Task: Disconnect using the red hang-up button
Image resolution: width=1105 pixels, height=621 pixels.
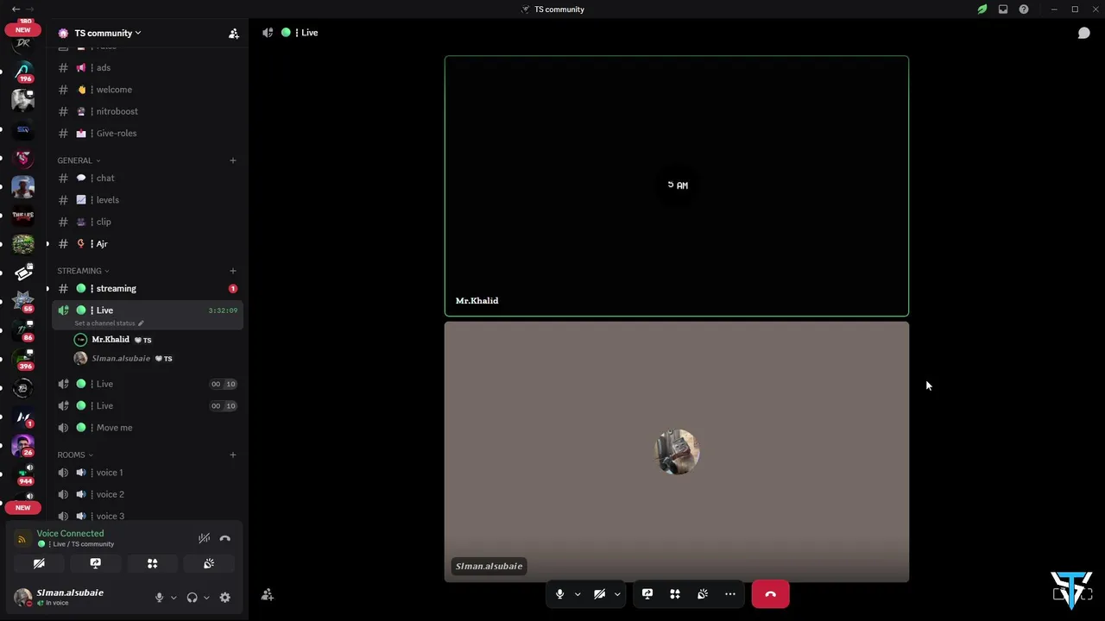Action: 770,593
